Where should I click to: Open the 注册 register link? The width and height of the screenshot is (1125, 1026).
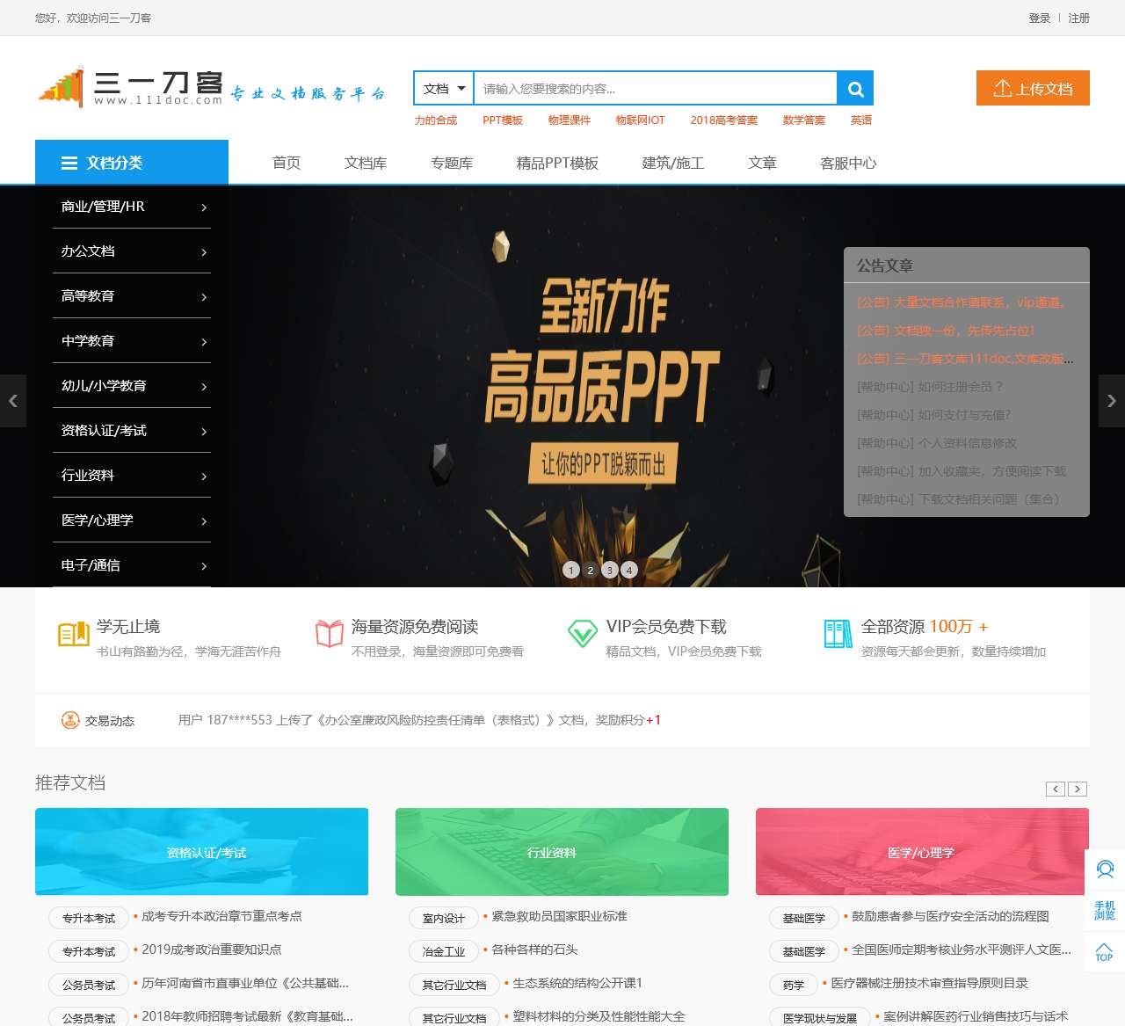tap(1079, 18)
